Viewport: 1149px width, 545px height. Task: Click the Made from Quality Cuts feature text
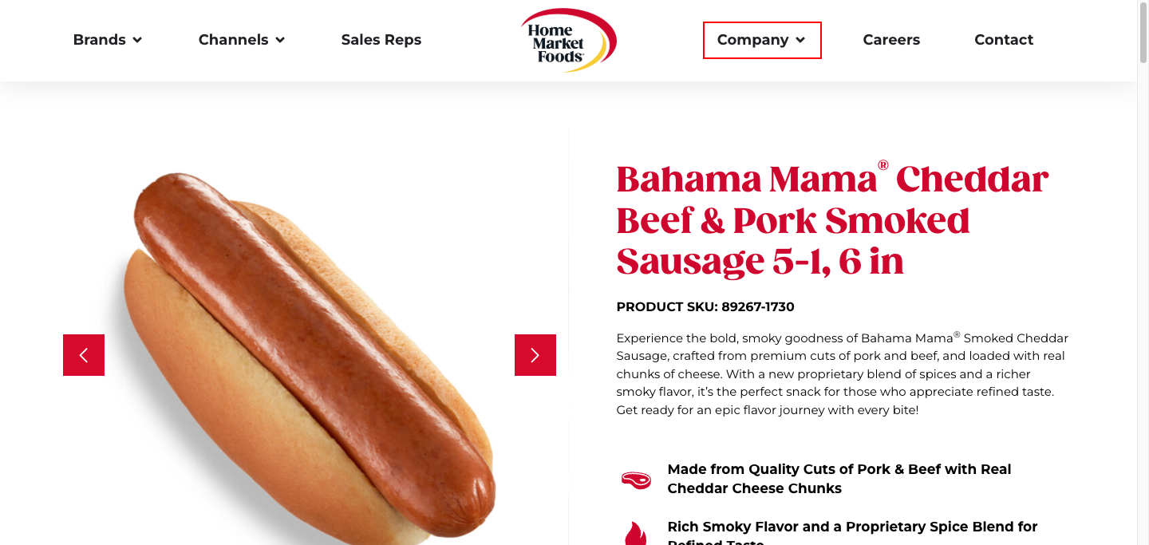[x=839, y=479]
